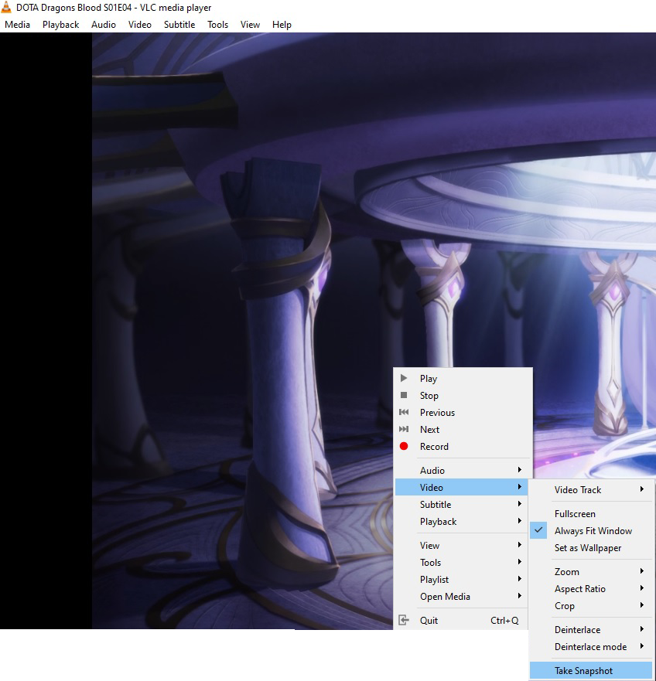Expand the Zoom submenu arrow
The image size is (656, 681).
point(641,571)
